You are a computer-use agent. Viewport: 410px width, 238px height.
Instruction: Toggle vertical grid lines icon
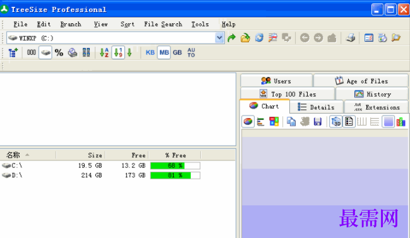(x=361, y=121)
